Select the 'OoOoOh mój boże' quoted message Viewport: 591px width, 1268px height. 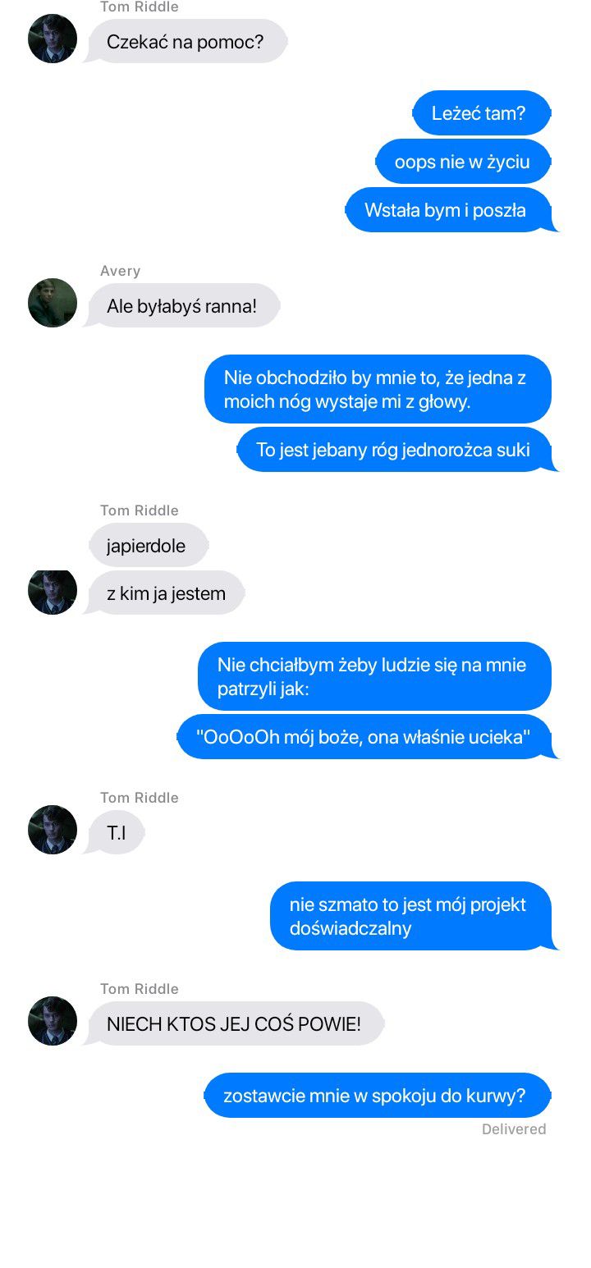pos(366,737)
